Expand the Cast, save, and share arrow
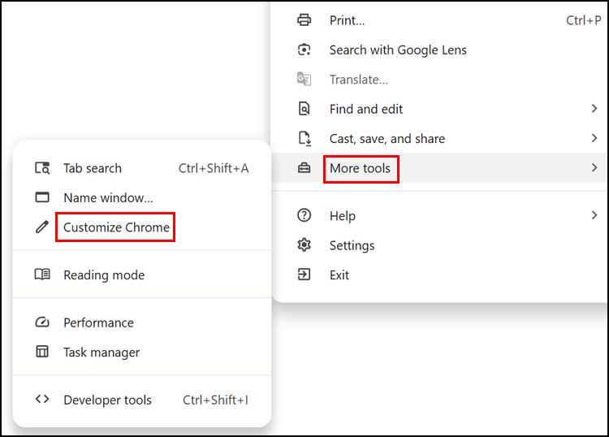The image size is (609, 437). [x=594, y=138]
